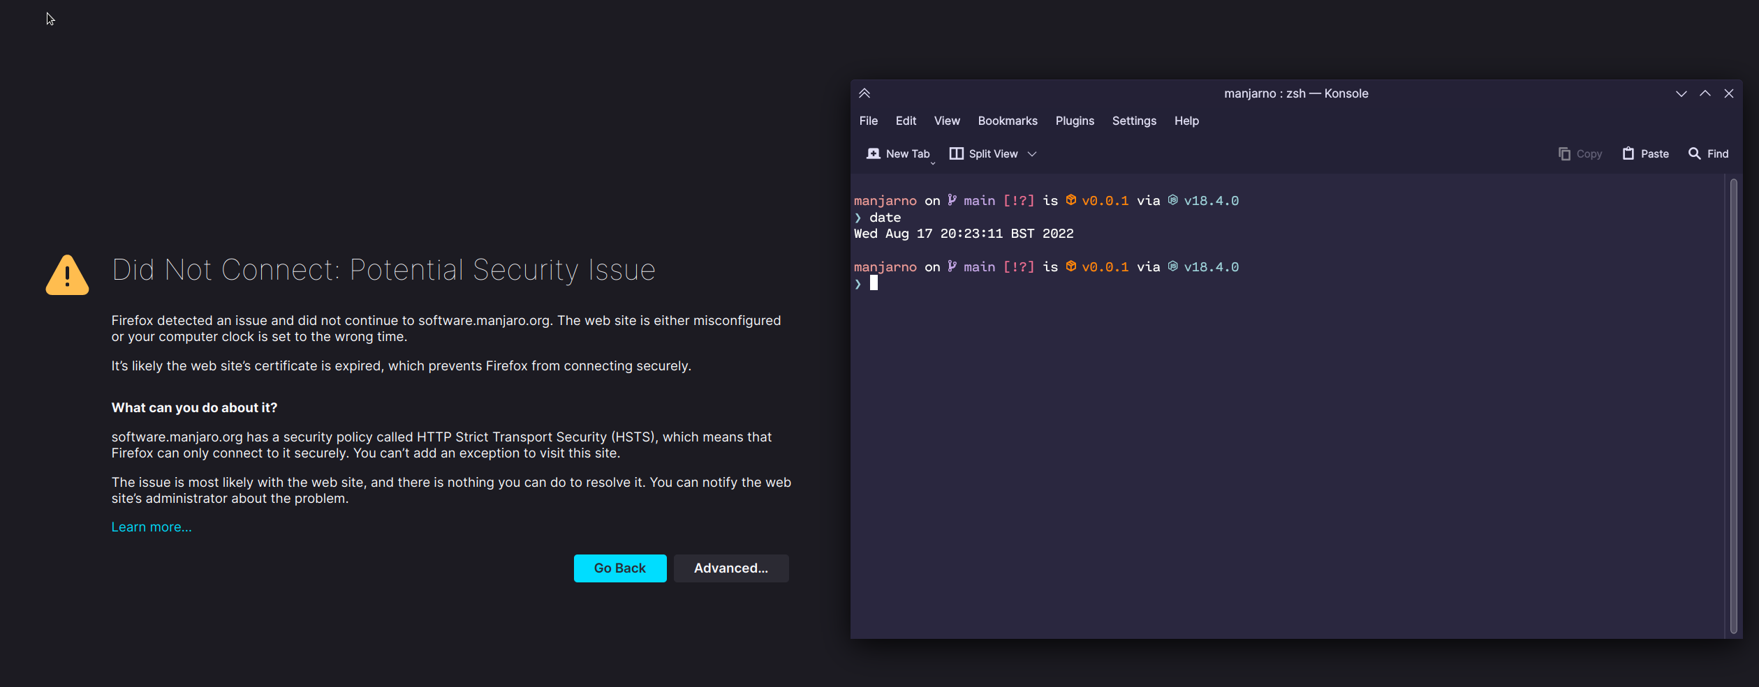This screenshot has height=687, width=1759.
Task: Click the Split View icon
Action: pos(956,153)
